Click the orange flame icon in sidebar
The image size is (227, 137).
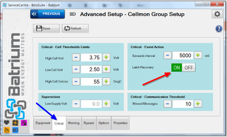coord(7,130)
